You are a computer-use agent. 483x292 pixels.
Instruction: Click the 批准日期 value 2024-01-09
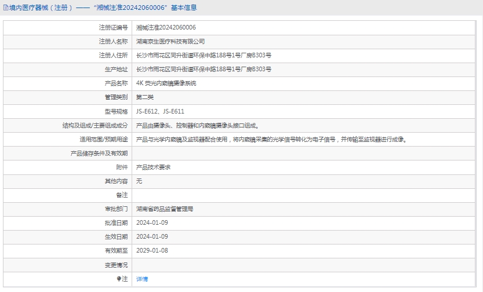pyautogui.click(x=152, y=222)
